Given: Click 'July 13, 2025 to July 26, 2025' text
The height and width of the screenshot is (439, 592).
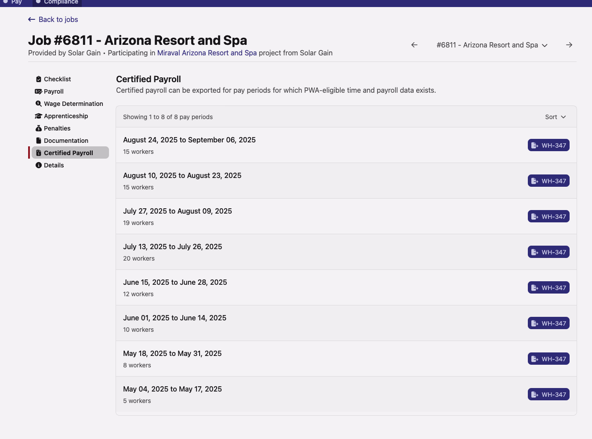Looking at the screenshot, I should (173, 247).
